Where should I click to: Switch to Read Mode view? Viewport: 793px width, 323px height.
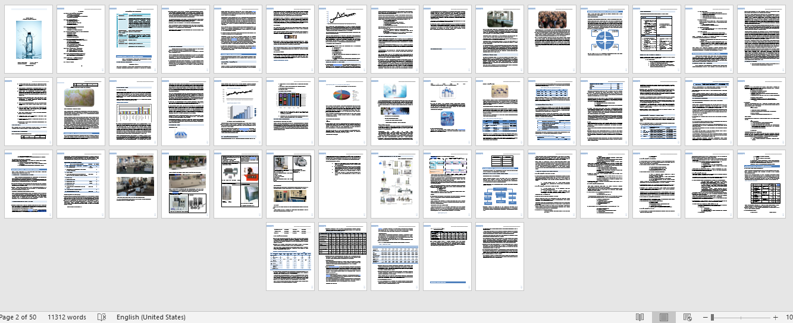[x=640, y=317]
